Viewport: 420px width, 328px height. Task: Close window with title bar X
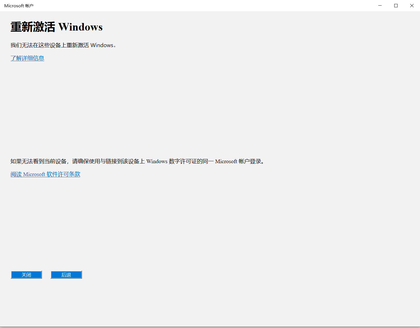pyautogui.click(x=412, y=6)
